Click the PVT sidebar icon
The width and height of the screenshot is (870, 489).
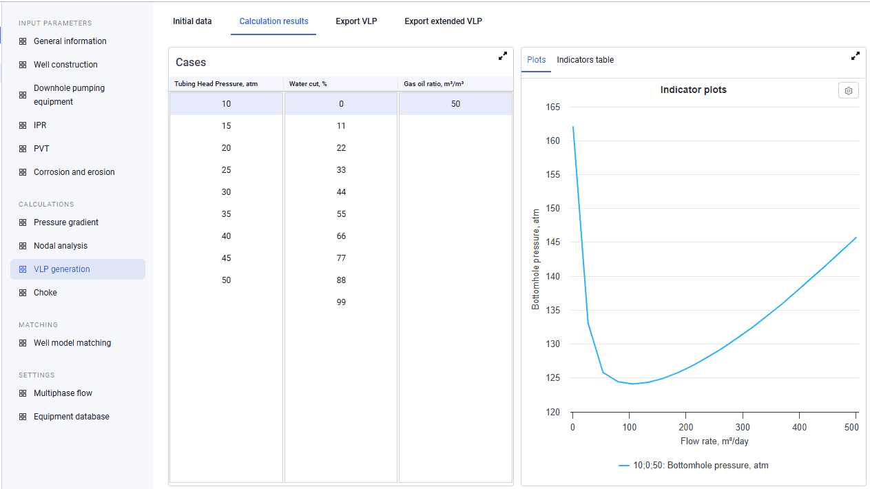(x=23, y=149)
